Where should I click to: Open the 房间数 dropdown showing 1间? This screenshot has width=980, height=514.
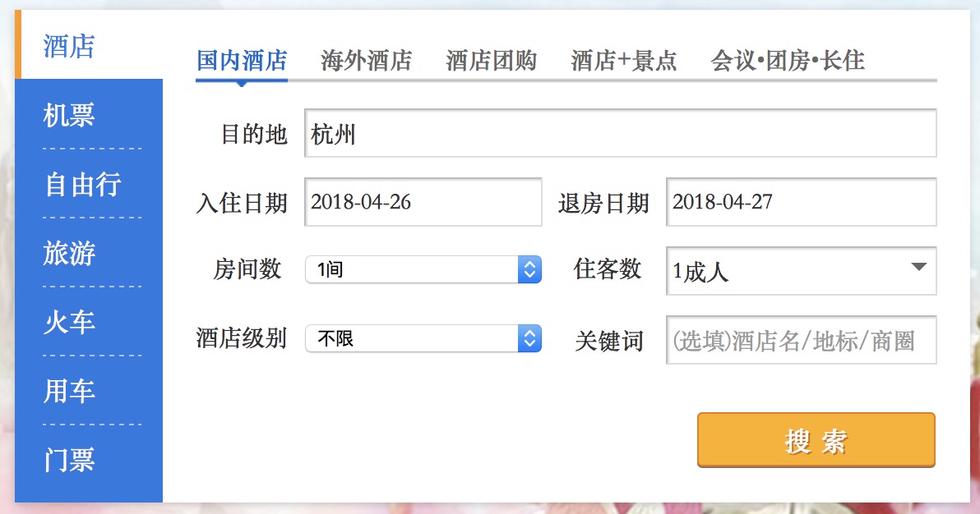pyautogui.click(x=423, y=269)
